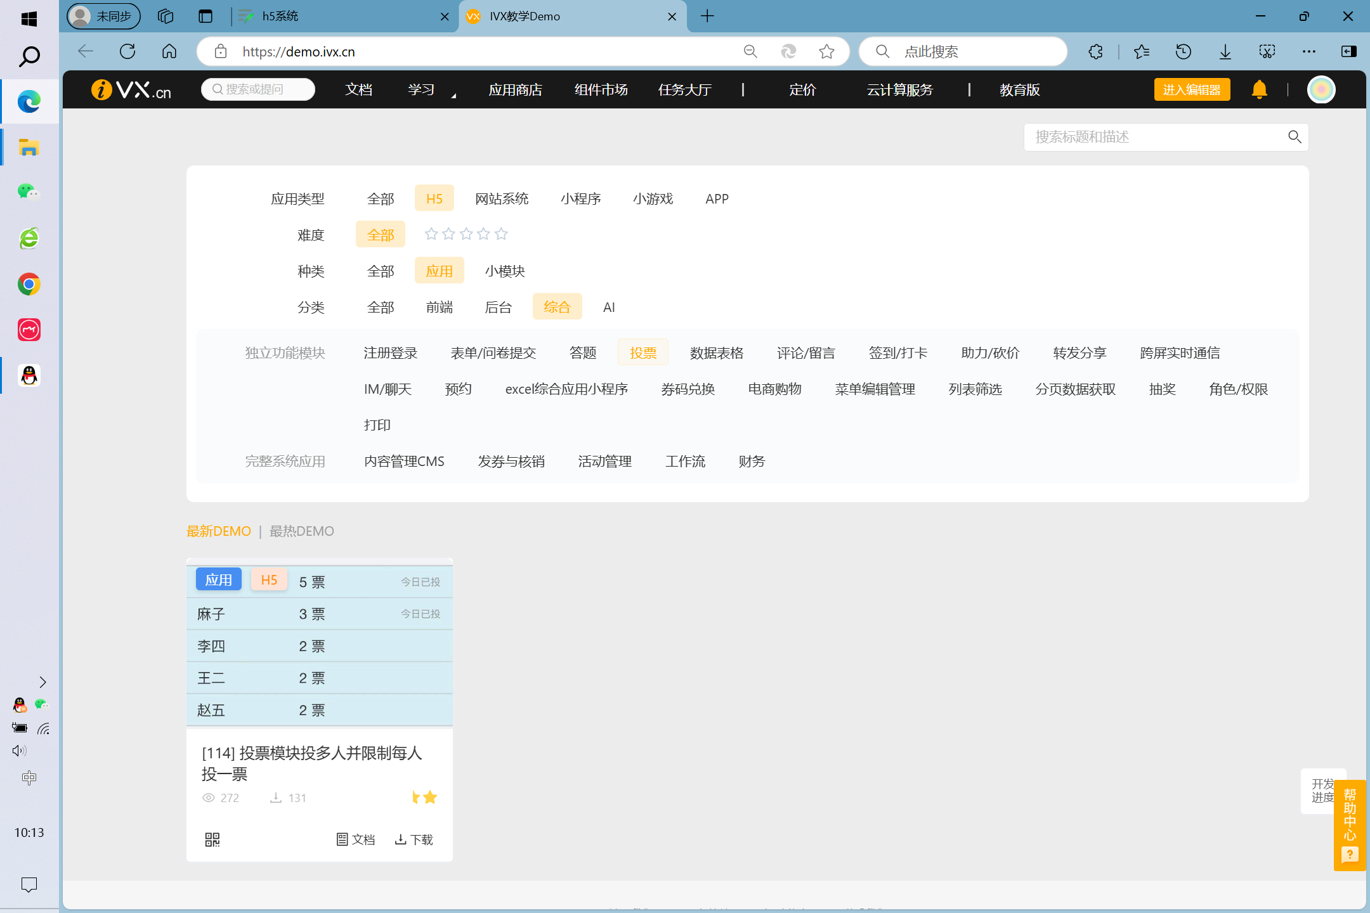Expand the 学习 dropdown menu
The height and width of the screenshot is (913, 1370).
click(x=431, y=90)
